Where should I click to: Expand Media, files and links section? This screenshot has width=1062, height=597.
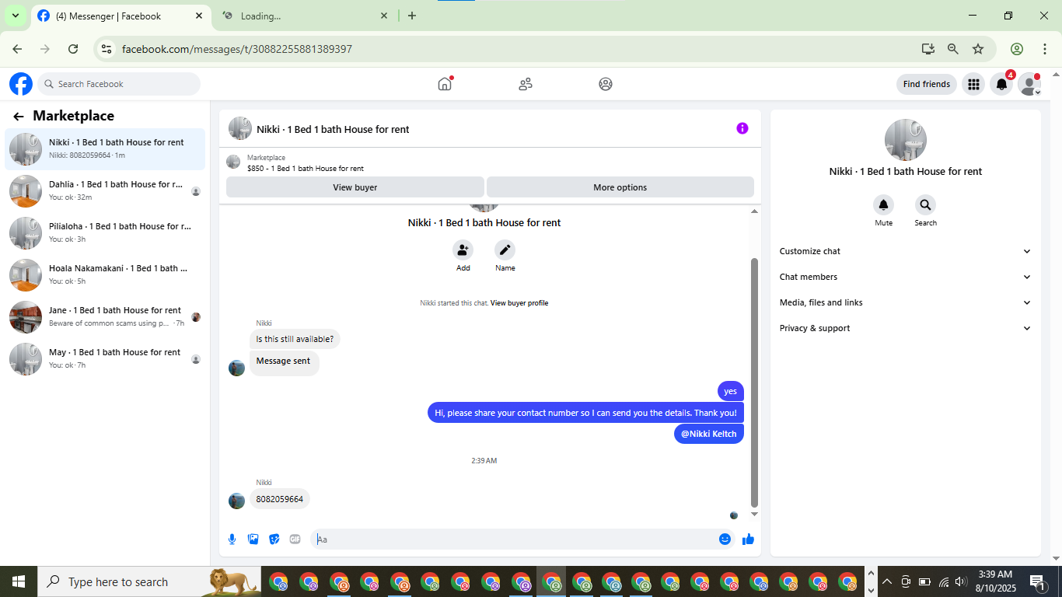pyautogui.click(x=905, y=302)
